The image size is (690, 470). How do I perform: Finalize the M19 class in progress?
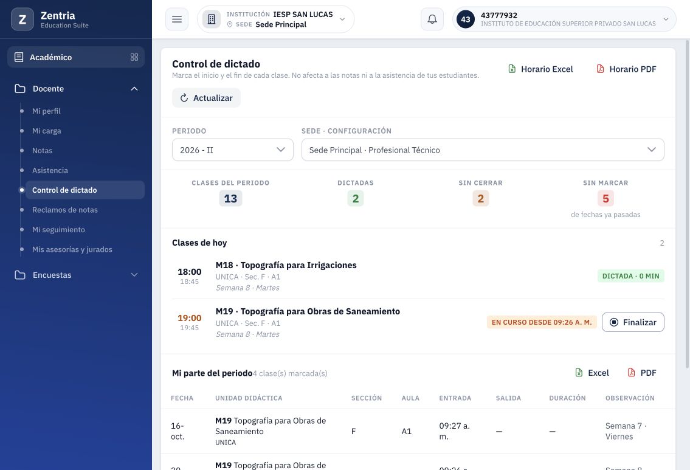pos(633,322)
